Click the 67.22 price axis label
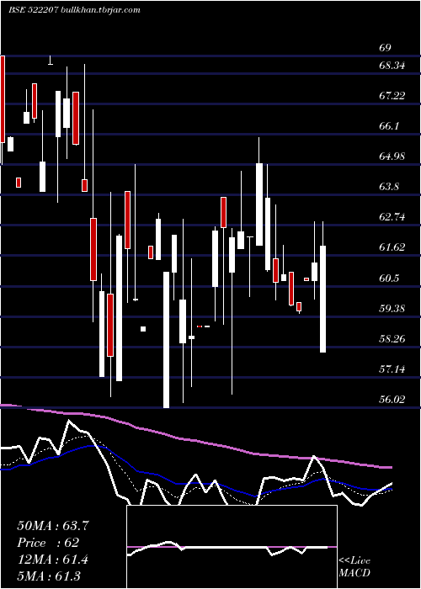Screen dimensions: 421x589 392,96
